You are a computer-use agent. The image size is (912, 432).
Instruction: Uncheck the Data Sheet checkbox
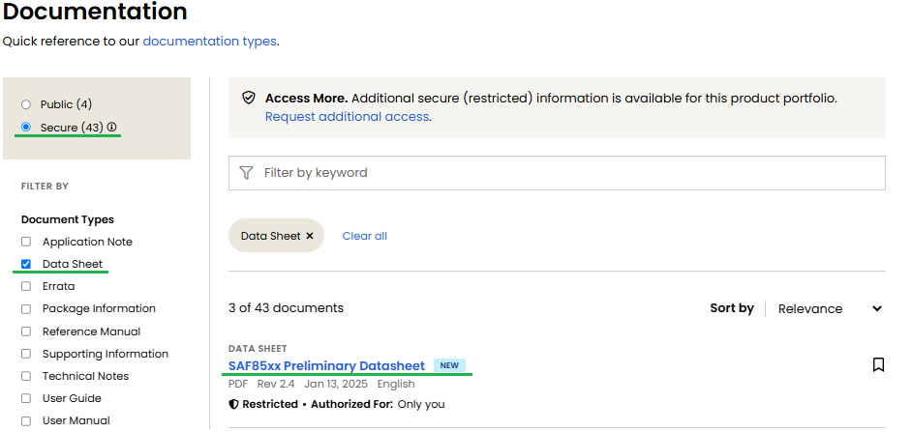tap(26, 264)
